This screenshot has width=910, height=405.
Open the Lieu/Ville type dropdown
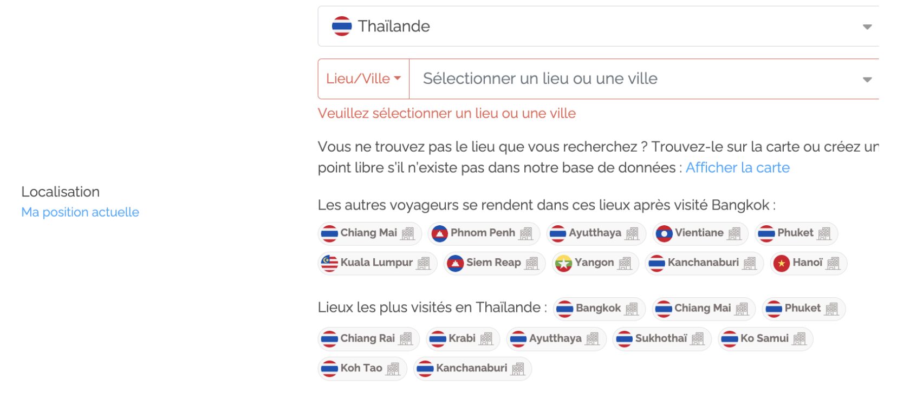point(363,79)
